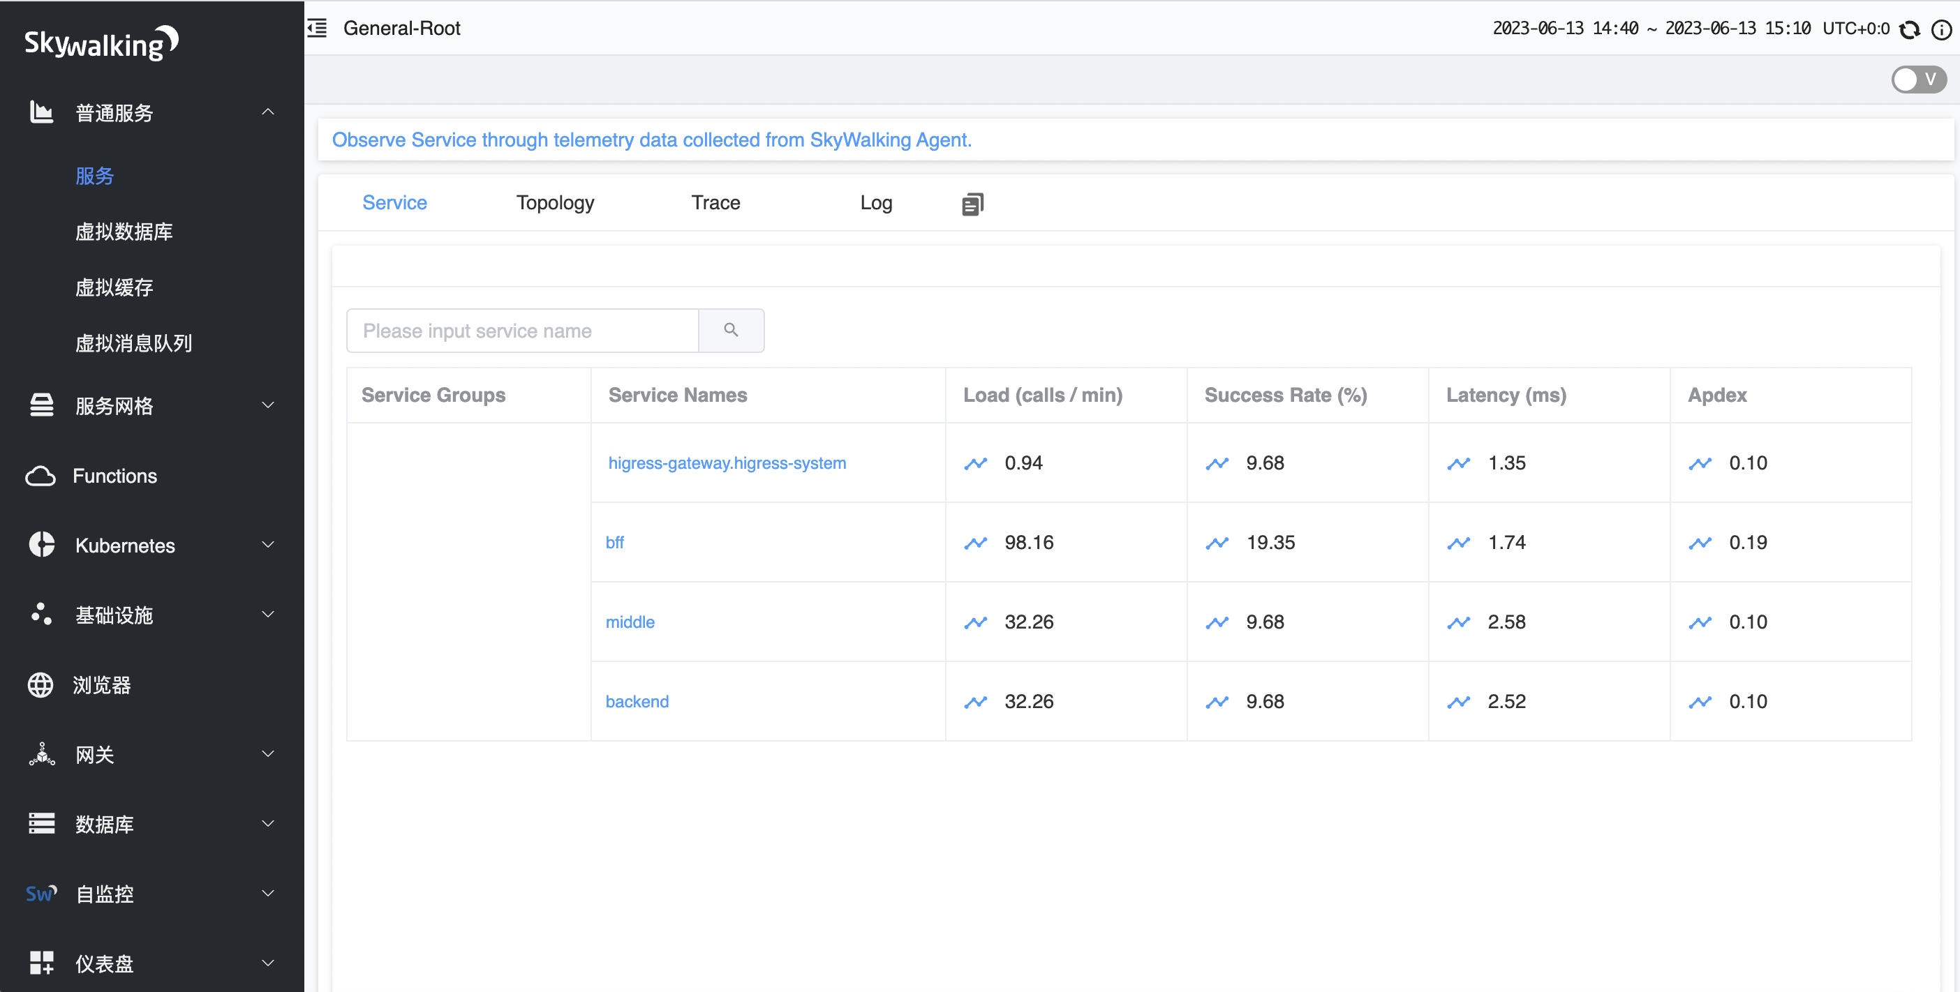Open the info icon in header
Viewport: 1960px width, 992px height.
1942,29
